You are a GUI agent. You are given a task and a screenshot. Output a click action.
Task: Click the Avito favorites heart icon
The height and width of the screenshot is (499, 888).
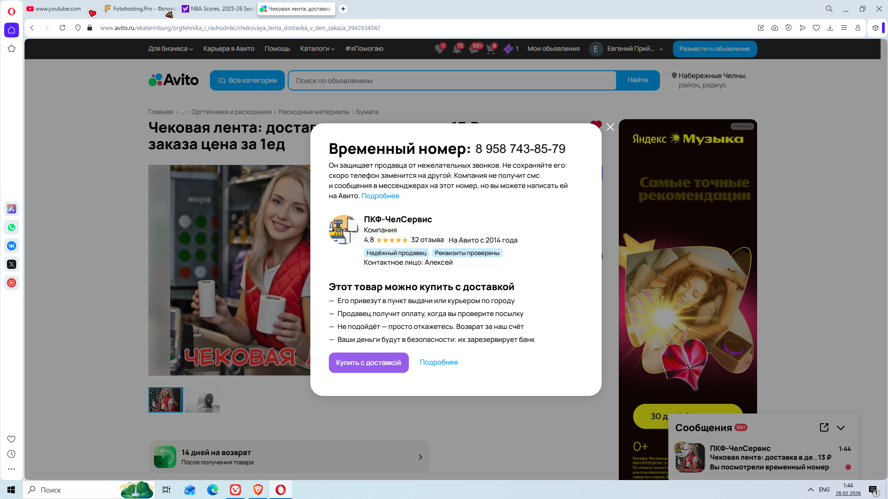tap(439, 49)
